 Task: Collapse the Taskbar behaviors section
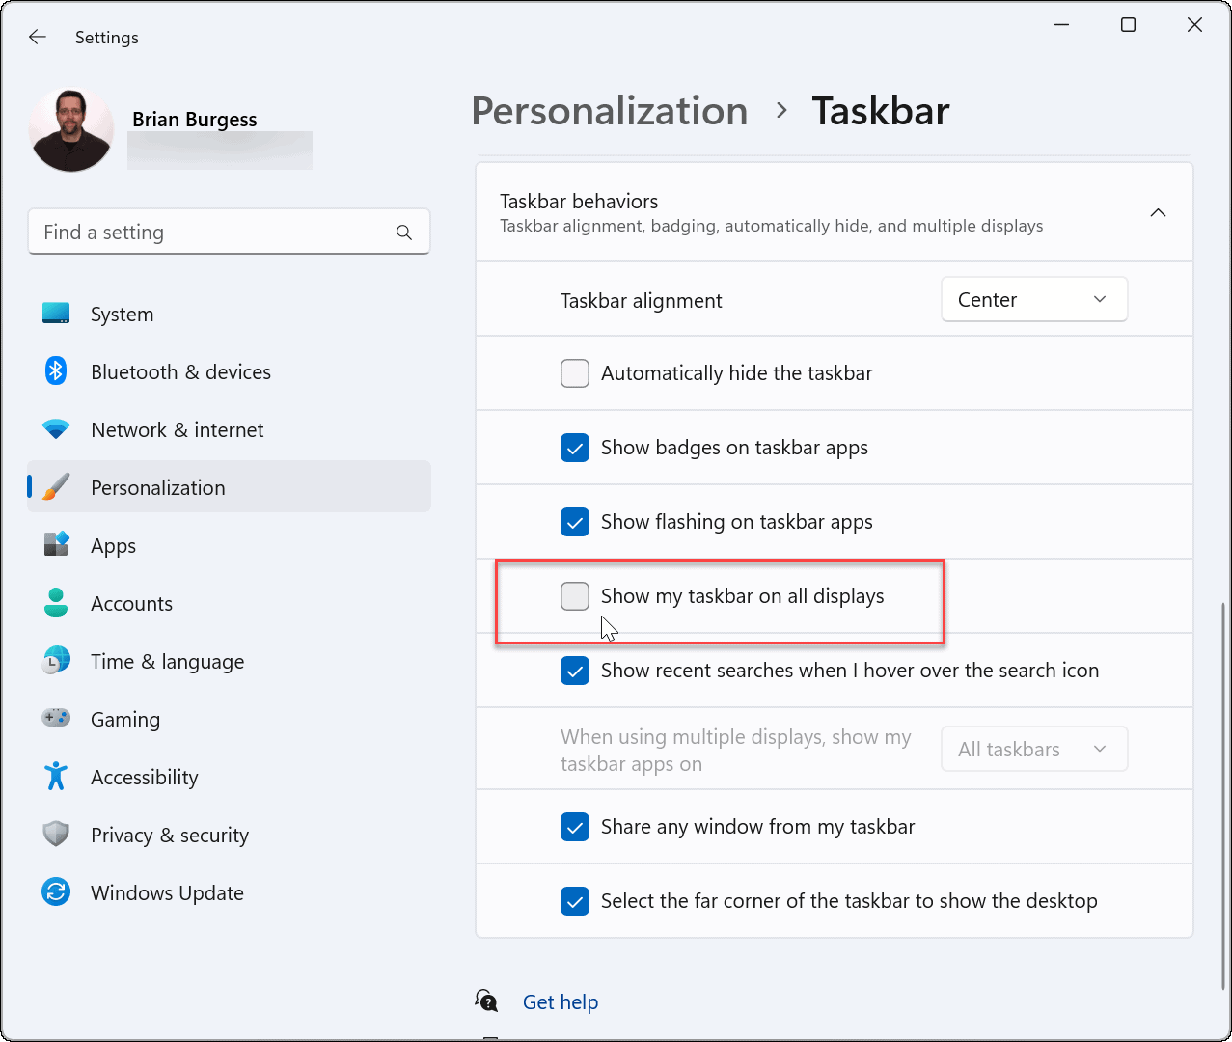[x=1158, y=212]
